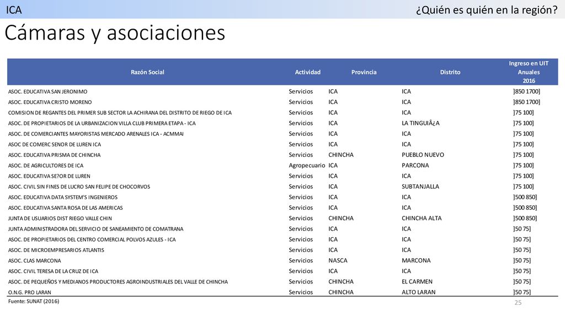Click ']850 1700]' in CRISTO MORENO row
Screen dimensions: 565x317
pyautogui.click(x=526, y=102)
